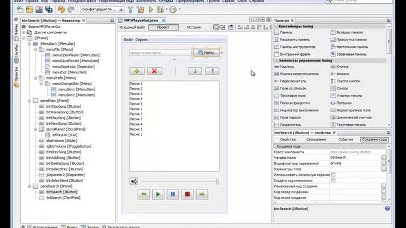Collapse the menuPrefs tree node
406x228 pixels.
pyautogui.click(x=36, y=78)
